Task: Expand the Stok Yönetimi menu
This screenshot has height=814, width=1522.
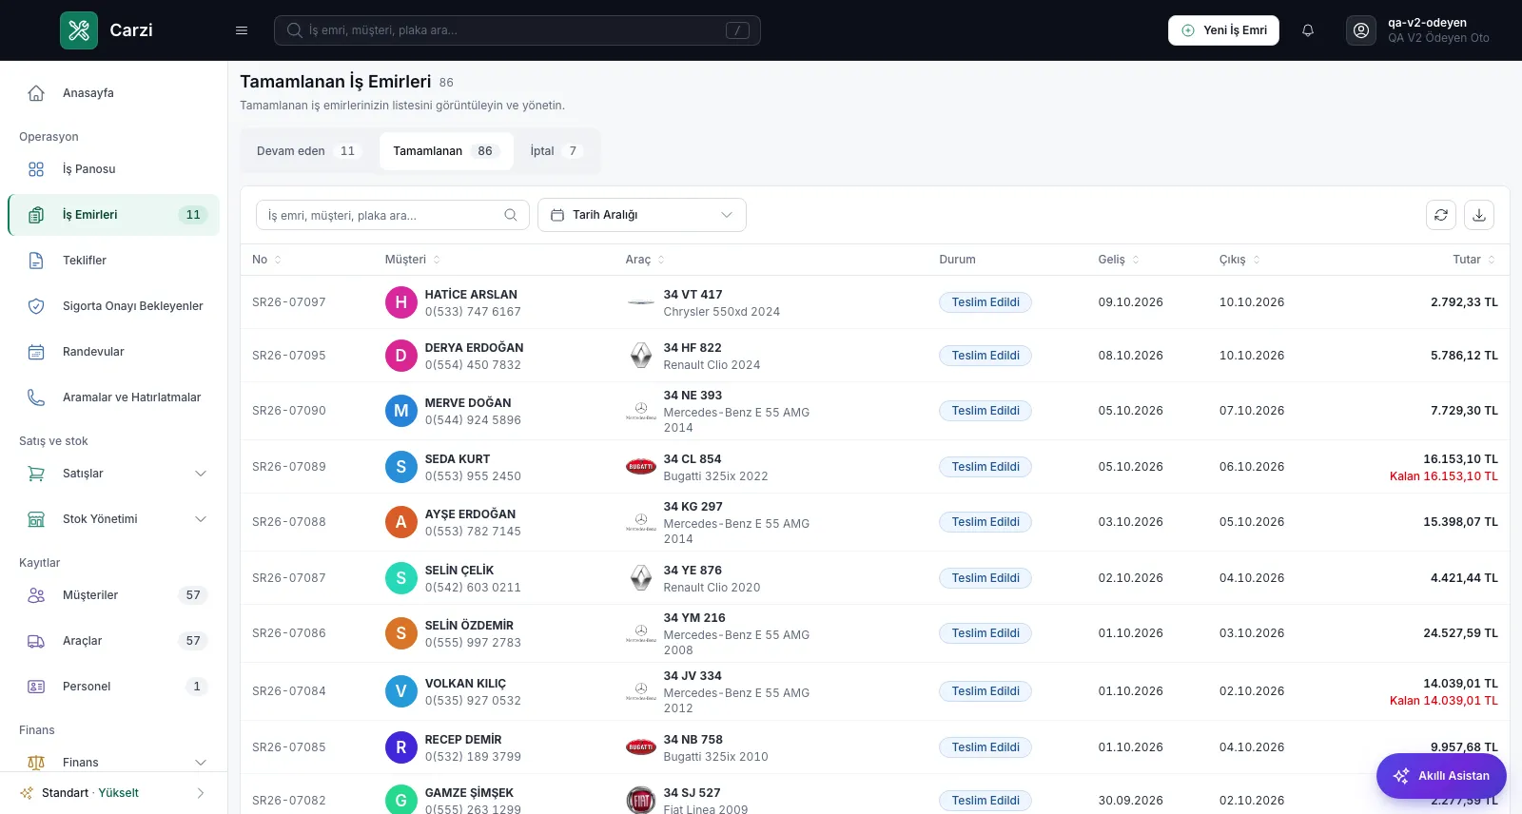Action: pyautogui.click(x=201, y=519)
